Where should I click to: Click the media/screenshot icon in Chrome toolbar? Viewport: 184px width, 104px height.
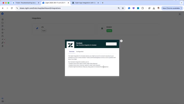click(x=149, y=8)
